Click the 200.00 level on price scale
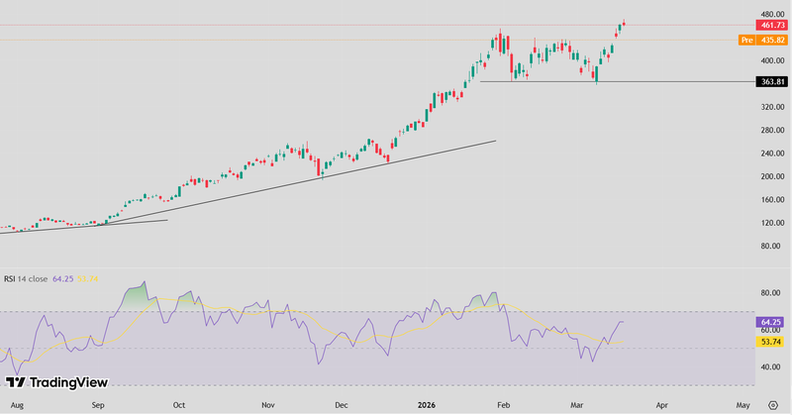792x415 pixels. tap(771, 176)
